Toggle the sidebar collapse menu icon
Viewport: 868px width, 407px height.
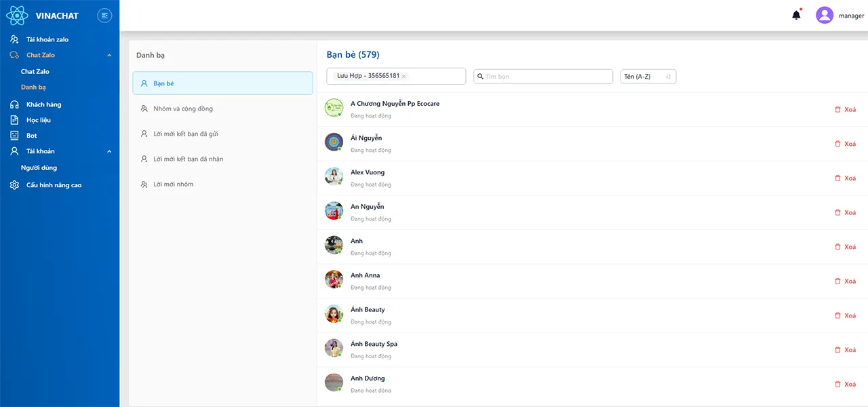(104, 15)
